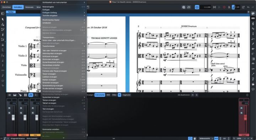Choose Noteneingabe from the menu
The image size is (256, 140).
[64, 7]
